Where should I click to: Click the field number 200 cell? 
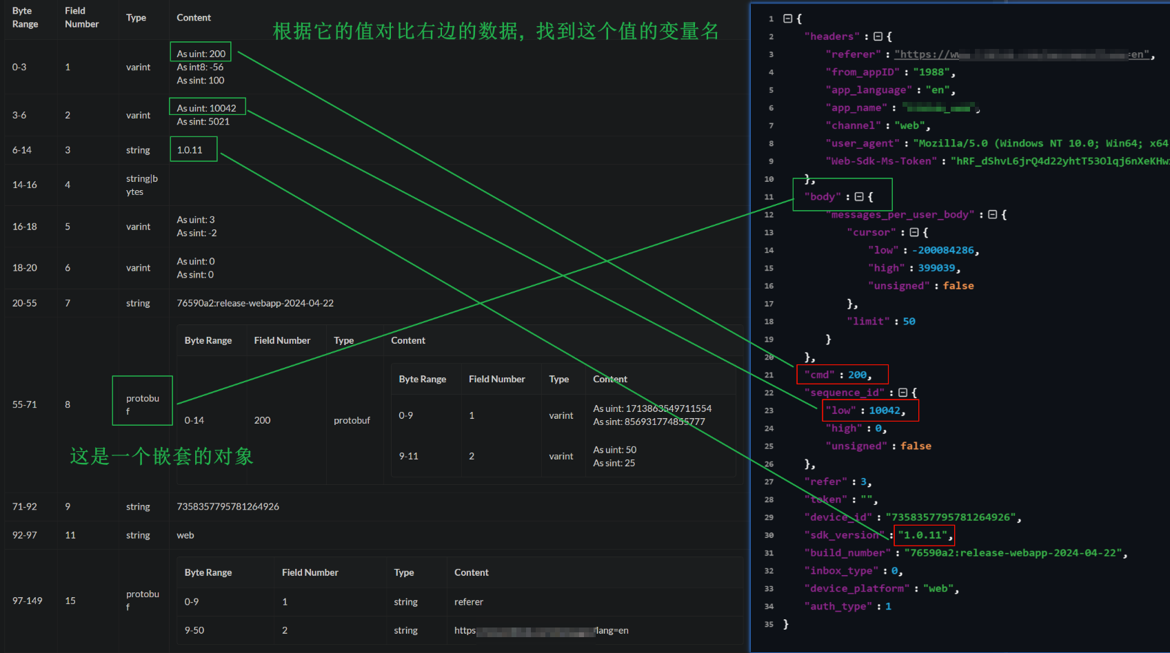pos(263,420)
